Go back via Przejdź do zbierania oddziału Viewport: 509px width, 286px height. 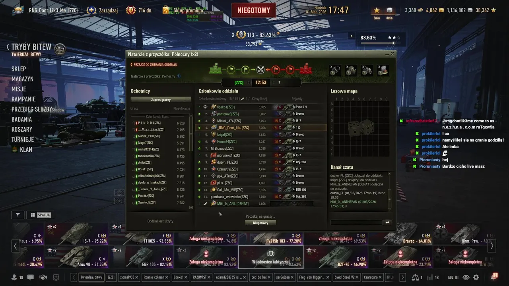(x=154, y=64)
